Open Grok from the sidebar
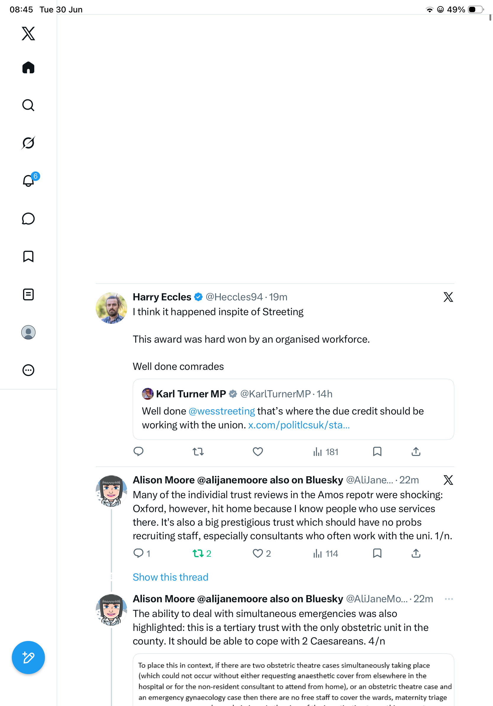493x706 pixels. (28, 143)
